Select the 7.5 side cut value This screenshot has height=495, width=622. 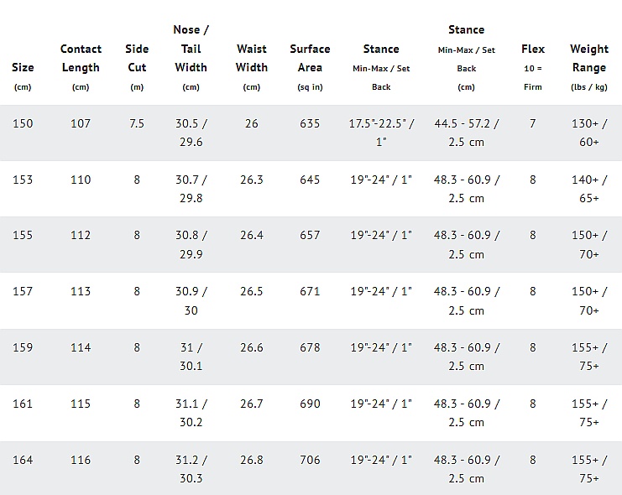[137, 123]
